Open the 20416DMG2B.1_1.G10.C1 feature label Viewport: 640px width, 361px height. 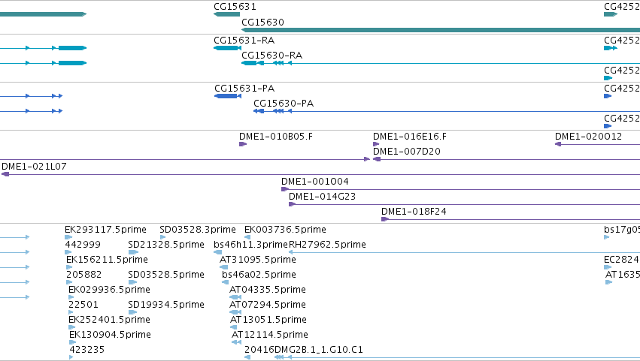click(304, 350)
